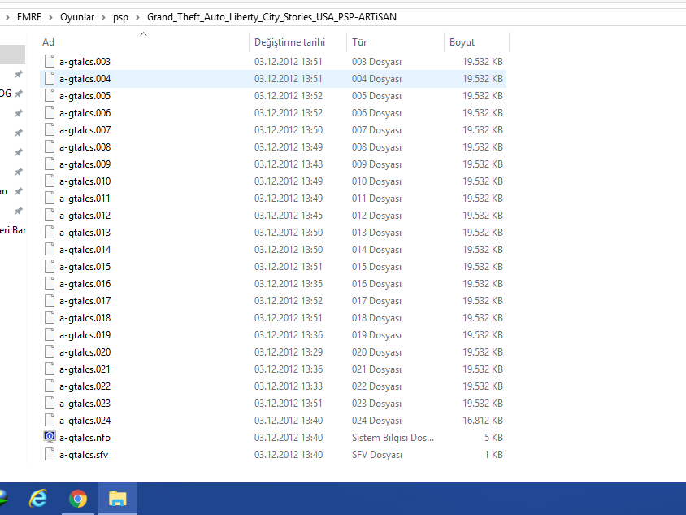Sort by the Boyut column header
686x515 pixels.
tap(462, 42)
